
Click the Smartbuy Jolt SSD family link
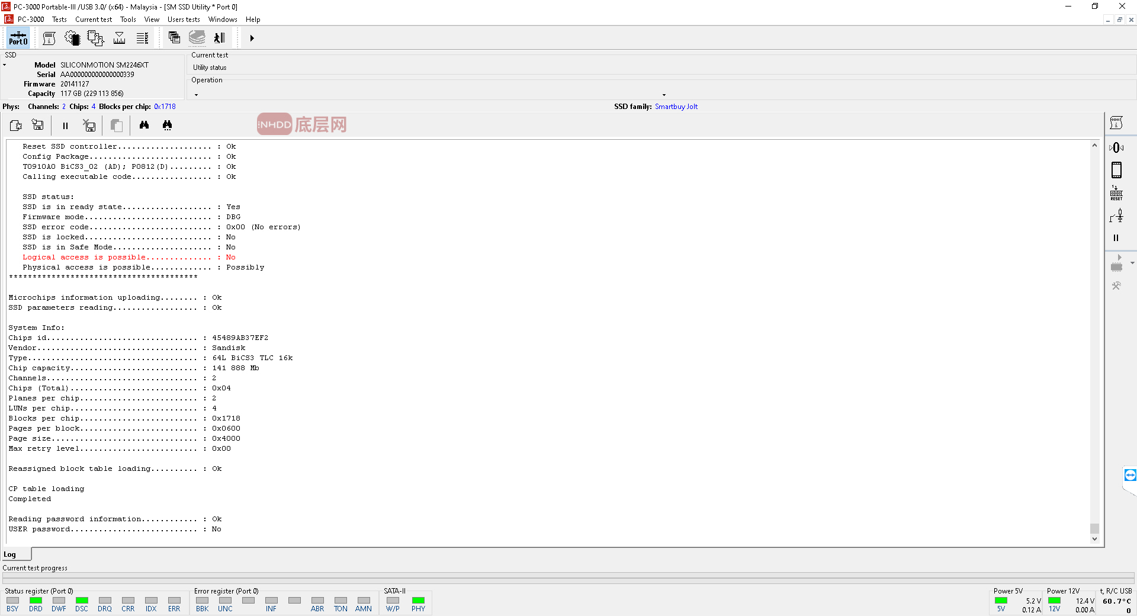[676, 107]
